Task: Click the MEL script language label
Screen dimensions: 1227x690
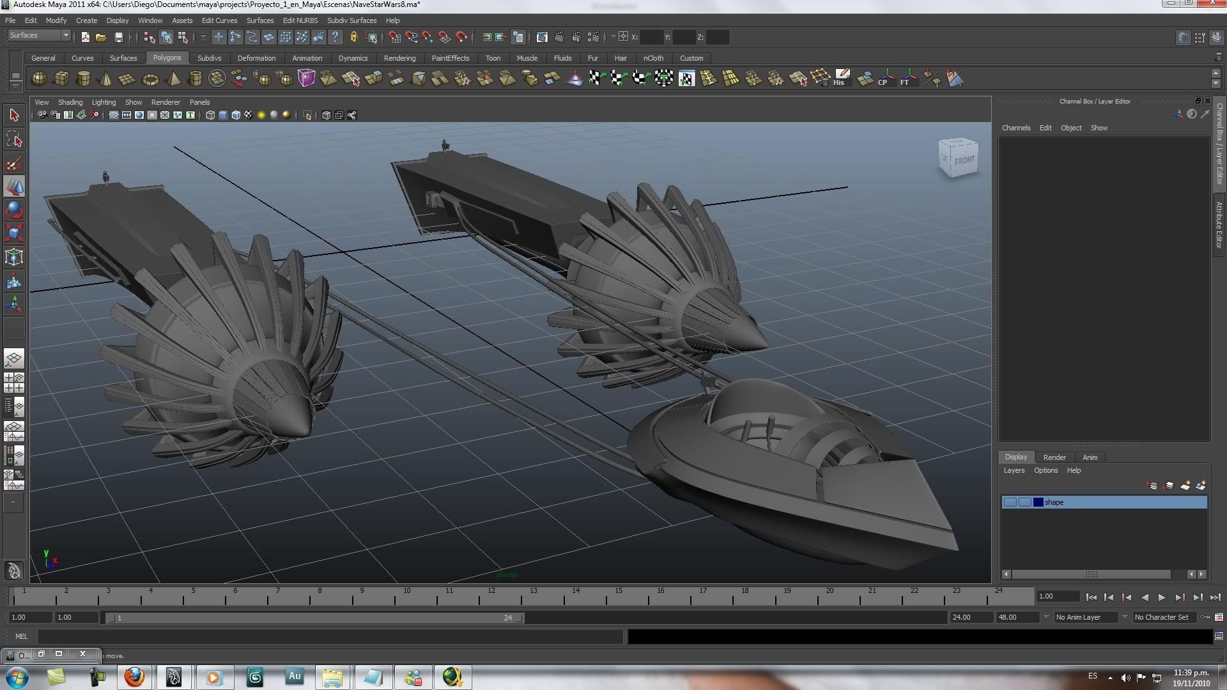Action: tap(22, 636)
